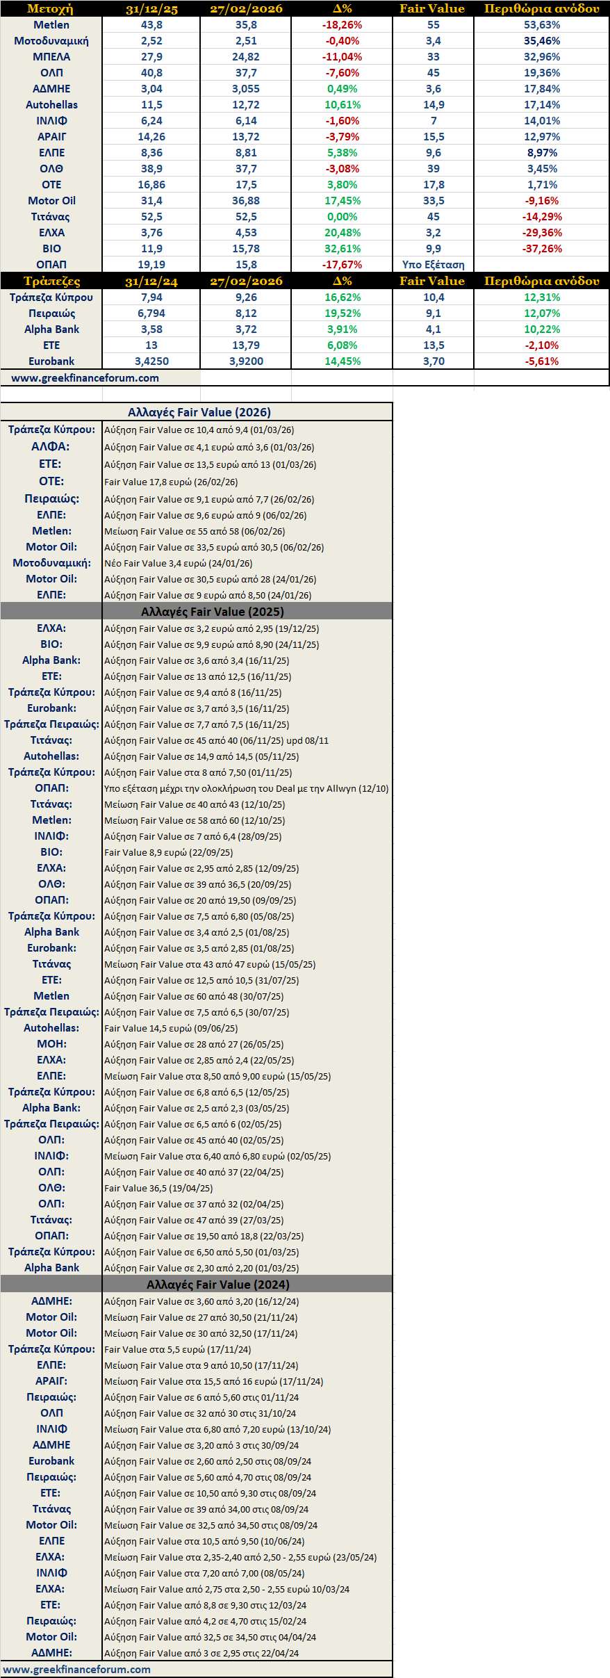Click ΑΛΦΑ entry dated 01/03/26
610x1678 pixels.
click(x=209, y=448)
